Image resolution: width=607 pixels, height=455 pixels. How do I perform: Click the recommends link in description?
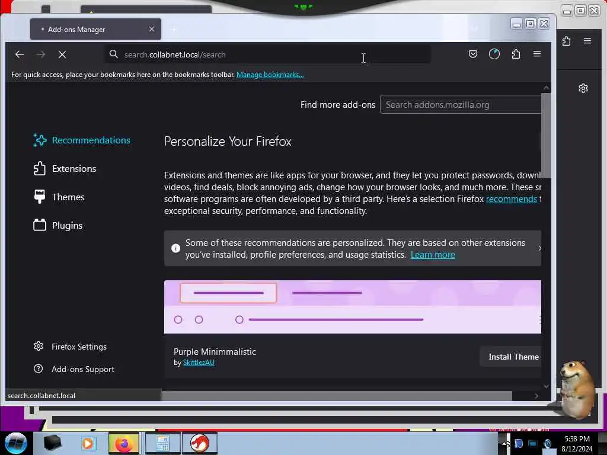511,199
